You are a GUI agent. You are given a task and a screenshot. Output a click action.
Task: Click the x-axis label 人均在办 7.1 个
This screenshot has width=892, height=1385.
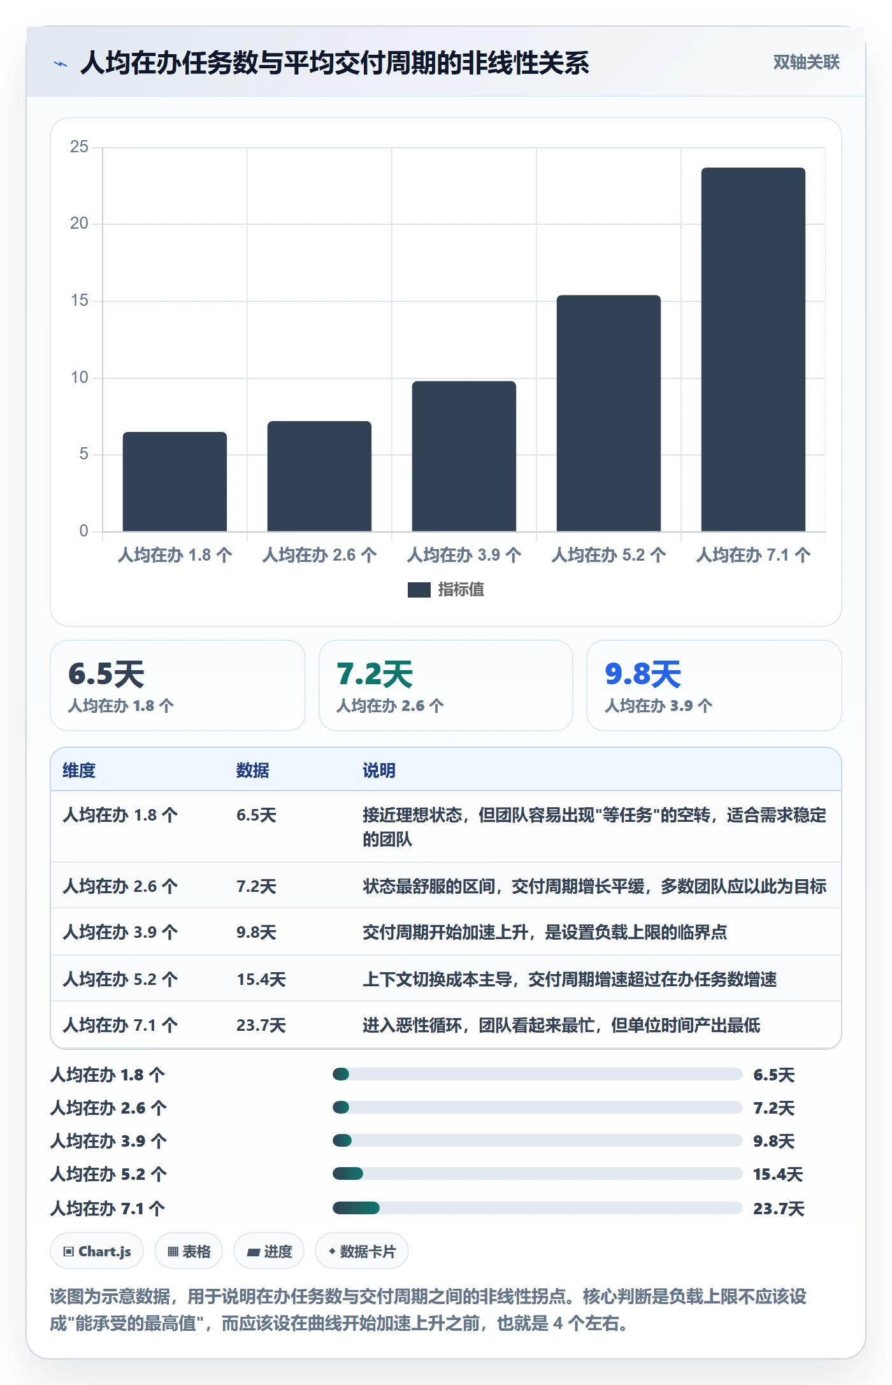[x=753, y=555]
